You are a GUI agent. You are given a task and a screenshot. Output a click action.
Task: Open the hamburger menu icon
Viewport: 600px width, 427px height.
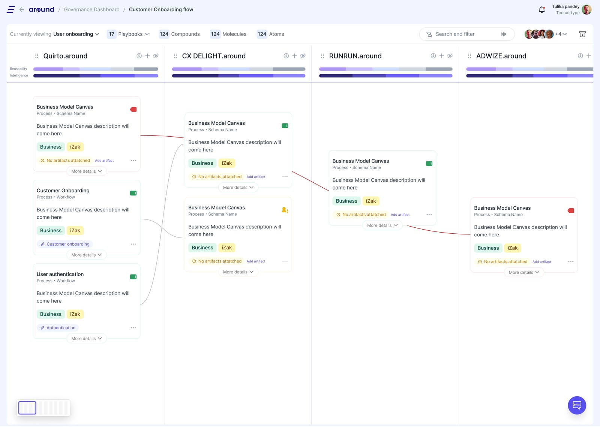11,10
